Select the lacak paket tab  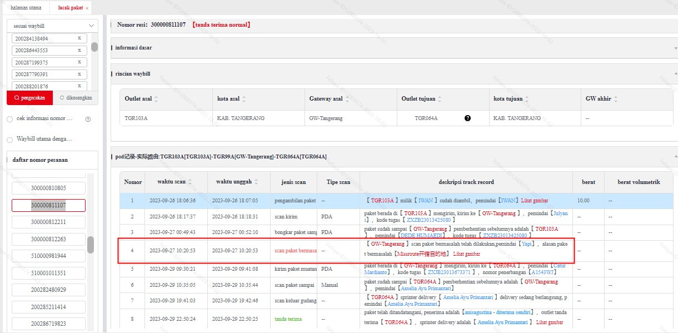pyautogui.click(x=70, y=8)
